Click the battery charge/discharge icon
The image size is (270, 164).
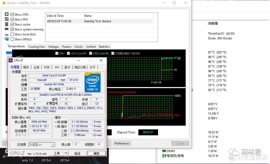click(x=164, y=156)
